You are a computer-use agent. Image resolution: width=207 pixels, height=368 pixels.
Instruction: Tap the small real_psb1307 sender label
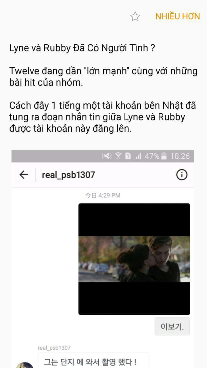54,348
